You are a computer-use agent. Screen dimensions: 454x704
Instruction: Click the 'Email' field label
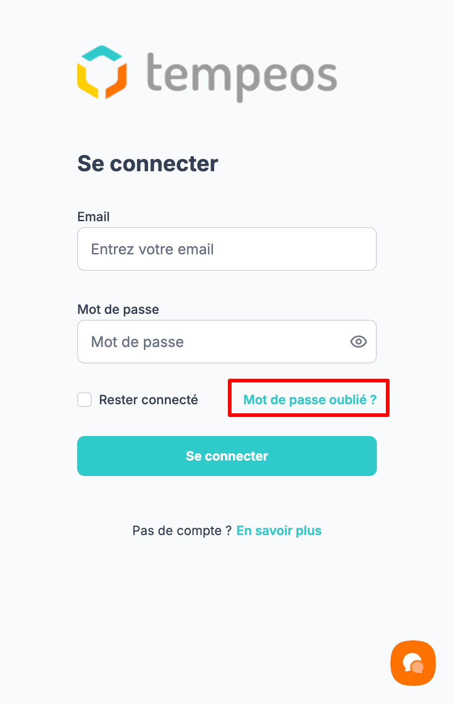pos(94,217)
